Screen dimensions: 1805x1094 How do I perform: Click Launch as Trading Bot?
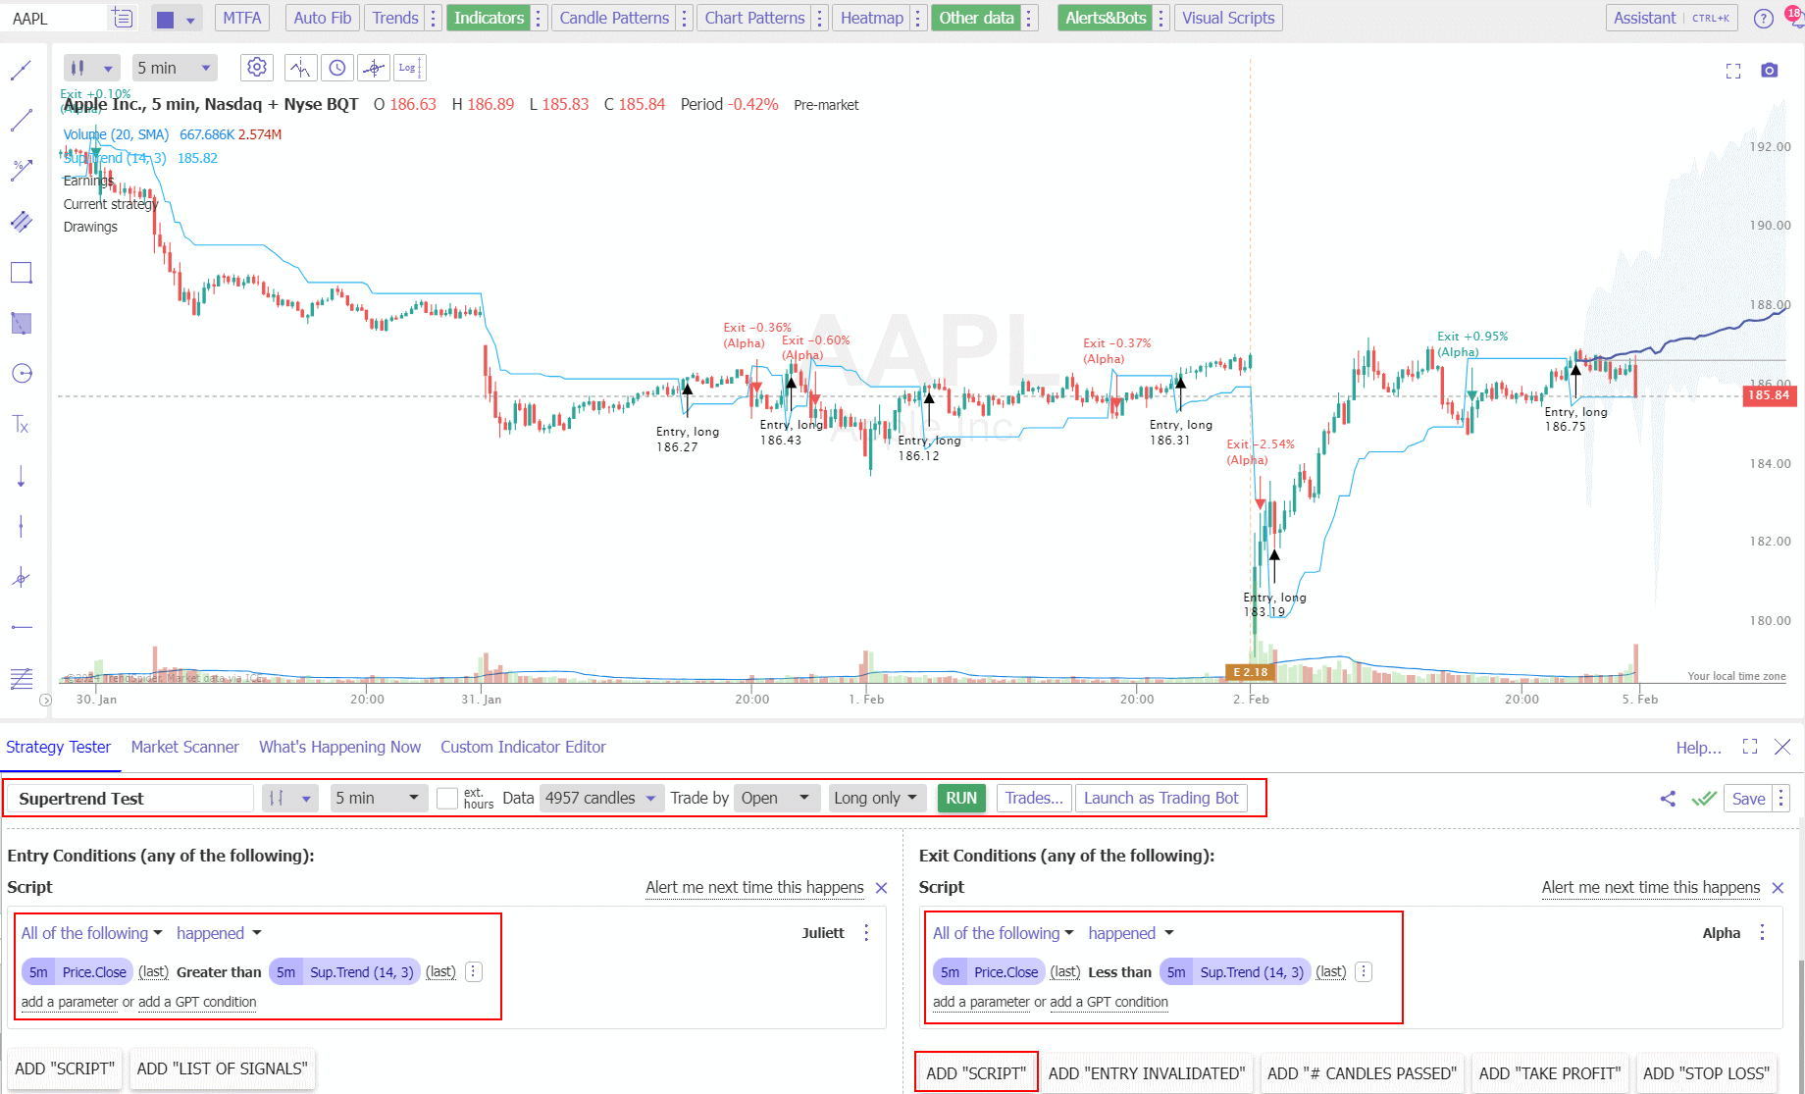tap(1160, 798)
